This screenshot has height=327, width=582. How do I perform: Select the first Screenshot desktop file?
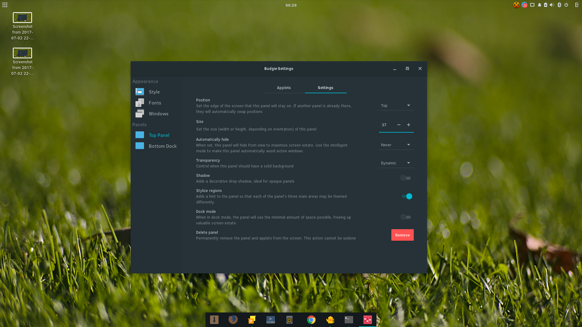point(22,26)
